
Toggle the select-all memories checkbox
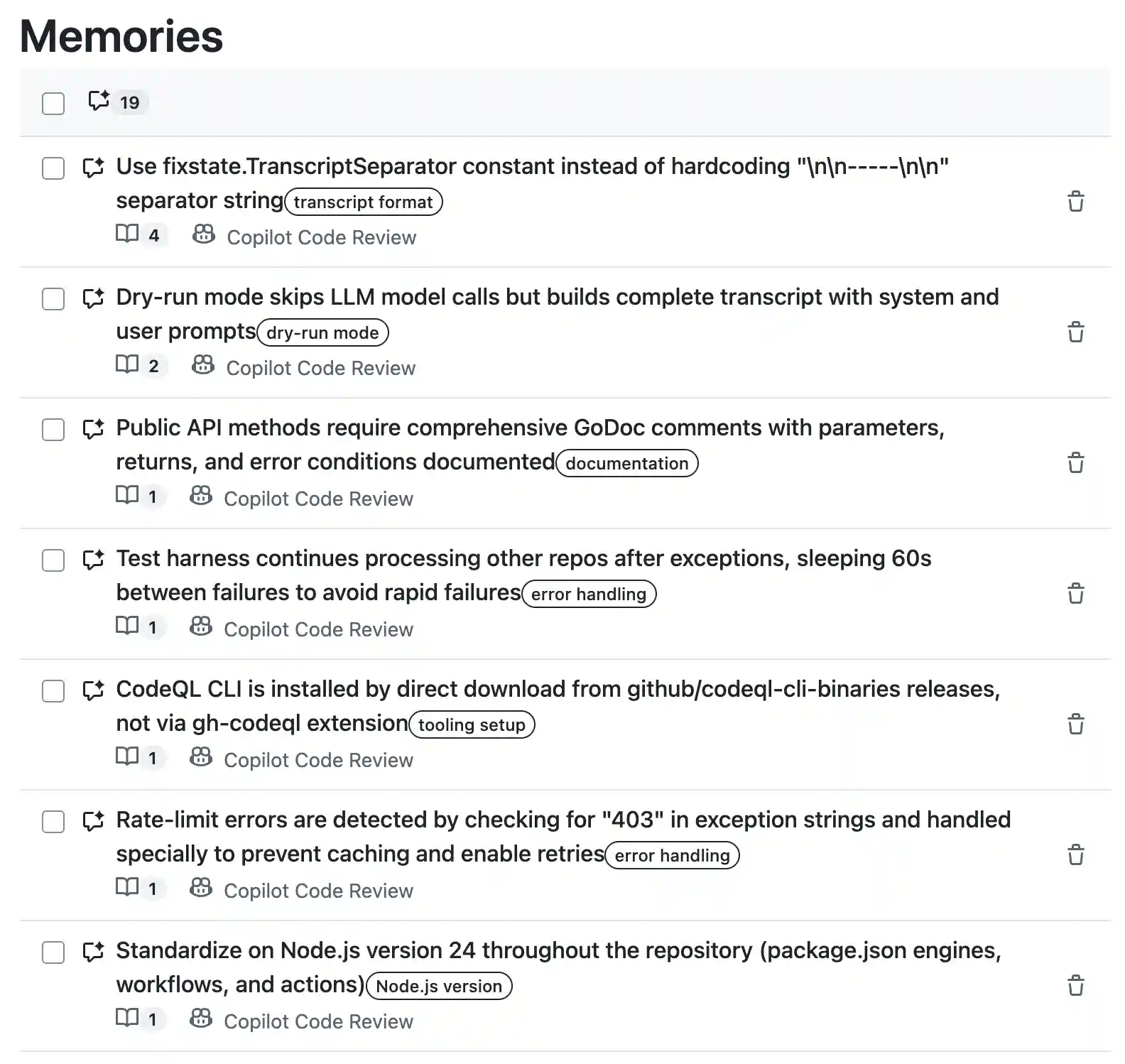53,104
